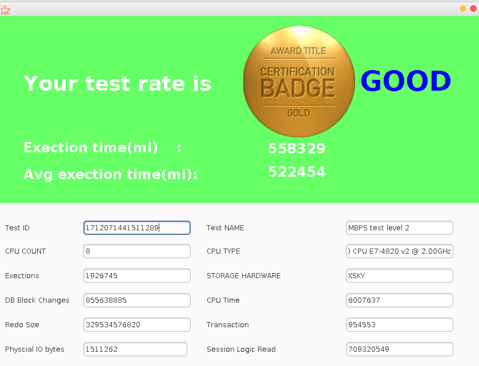Click the 'Transaction' label
This screenshot has width=479, height=366.
click(x=228, y=325)
